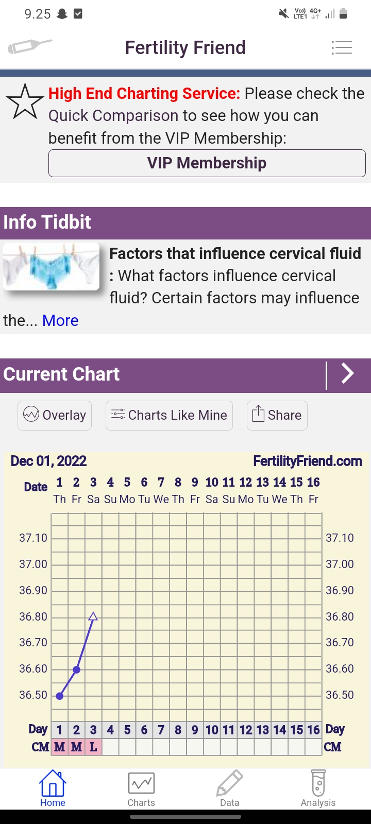Select the day 3 temperature triangle marker
Viewport: 371px width, 824px height.
[x=93, y=616]
